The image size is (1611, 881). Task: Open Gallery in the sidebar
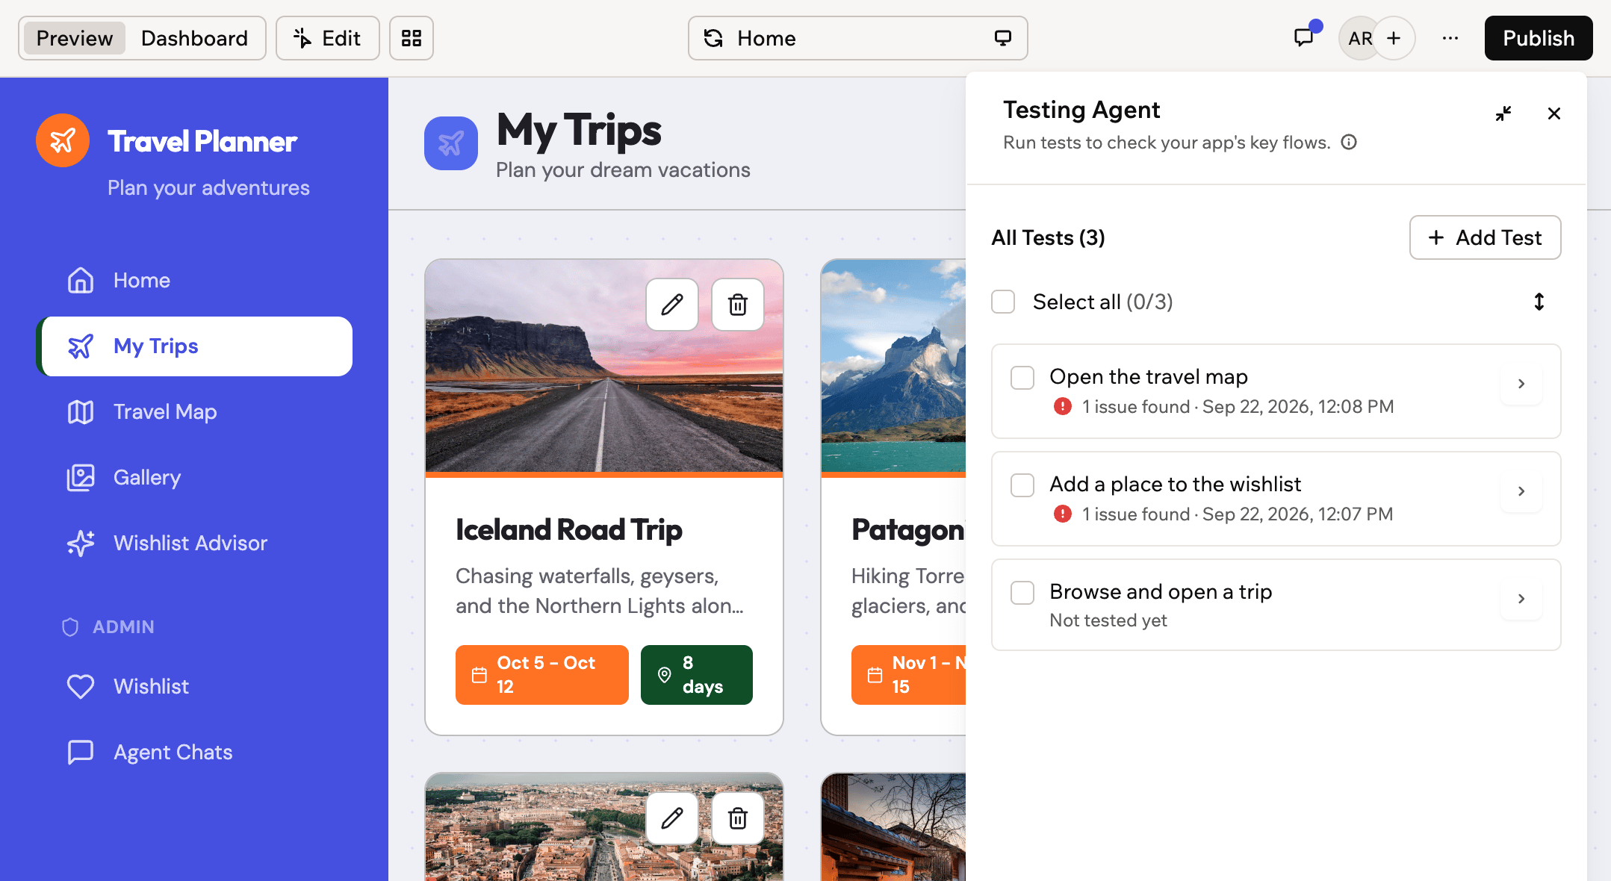194,478
